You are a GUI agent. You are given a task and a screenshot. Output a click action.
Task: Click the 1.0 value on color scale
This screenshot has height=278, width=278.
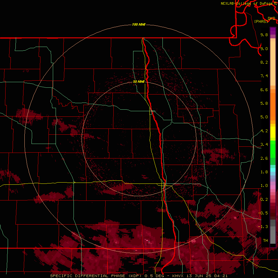tap(264, 186)
